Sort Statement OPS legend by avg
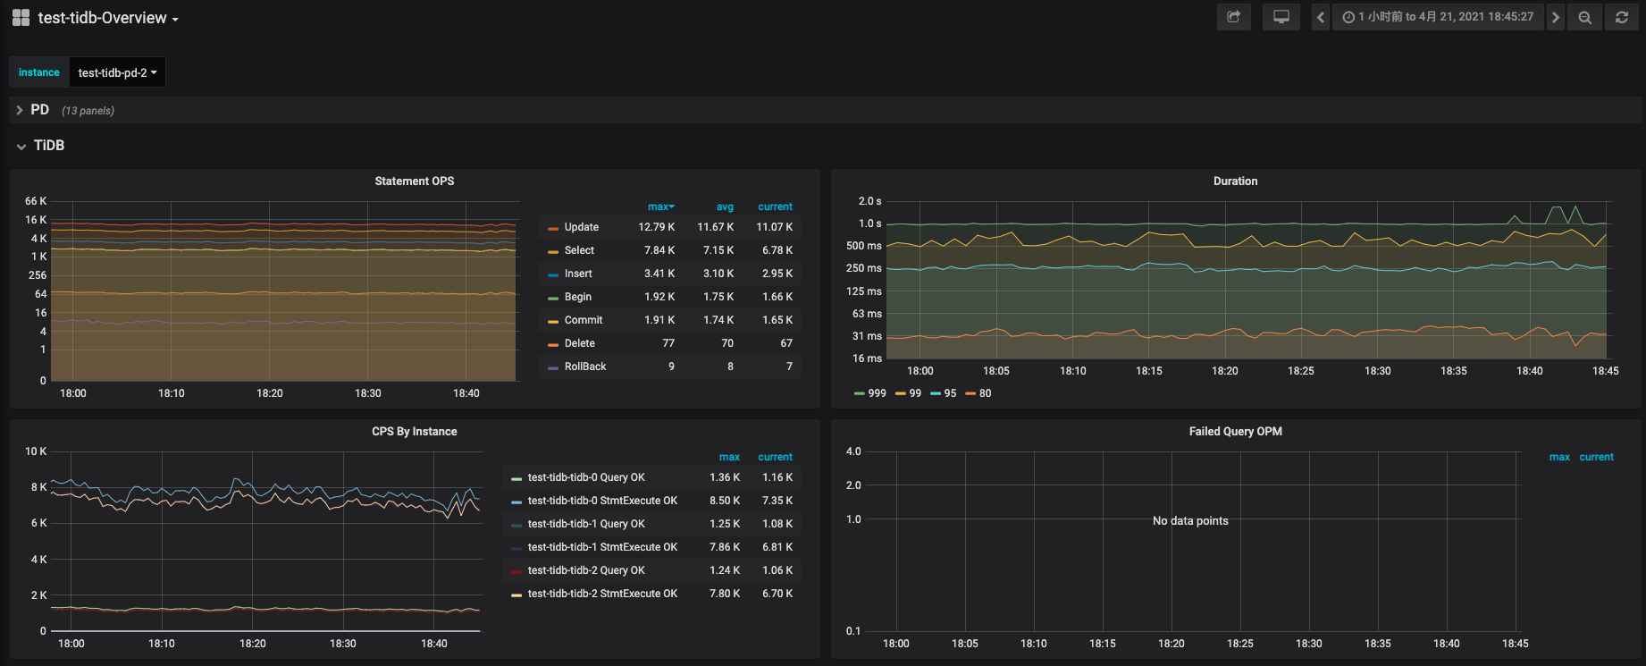Image resolution: width=1646 pixels, height=666 pixels. tap(725, 207)
